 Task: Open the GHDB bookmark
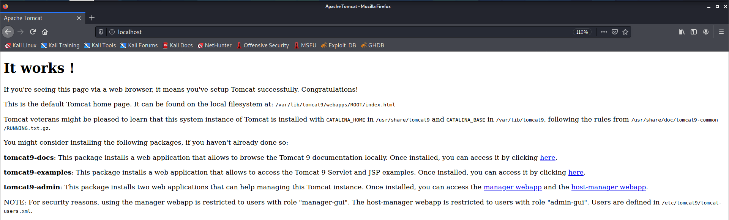point(372,45)
